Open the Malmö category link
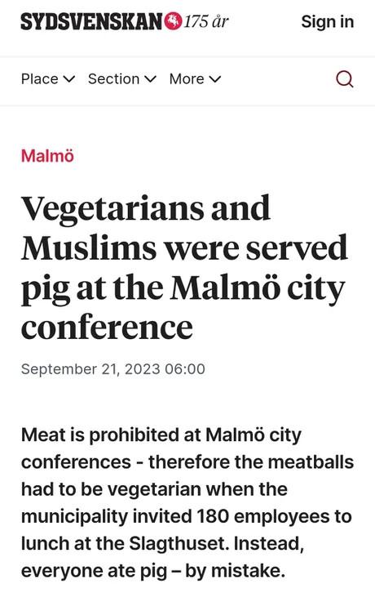The width and height of the screenshot is (375, 593). click(x=47, y=156)
